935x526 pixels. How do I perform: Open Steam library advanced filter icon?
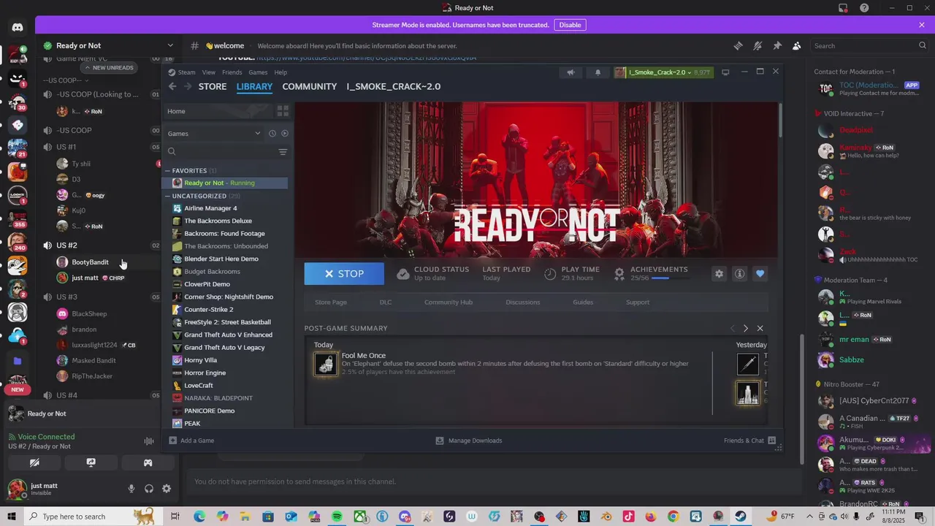283,152
